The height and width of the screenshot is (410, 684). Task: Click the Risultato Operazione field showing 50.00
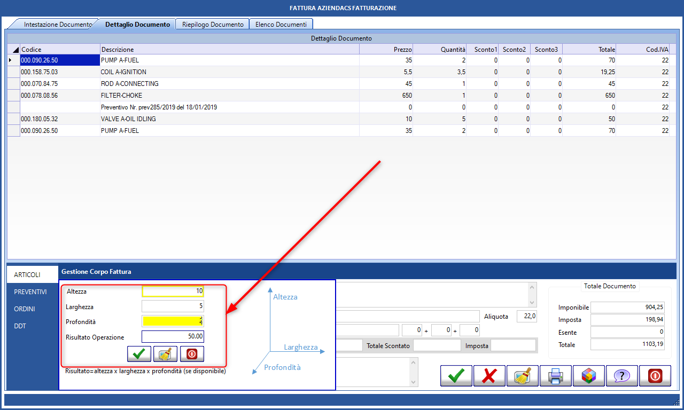pyautogui.click(x=173, y=337)
